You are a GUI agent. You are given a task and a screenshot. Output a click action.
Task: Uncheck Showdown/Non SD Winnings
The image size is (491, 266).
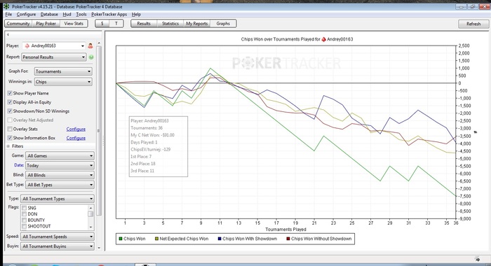(x=10, y=111)
